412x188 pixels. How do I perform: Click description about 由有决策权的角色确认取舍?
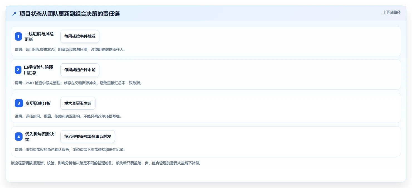tap(70, 150)
